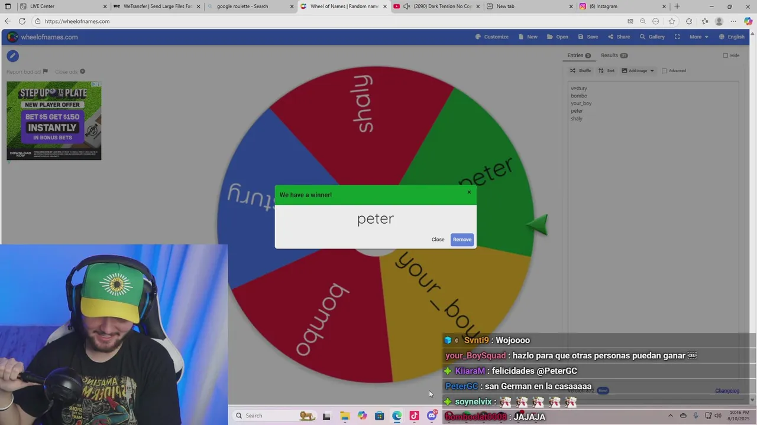Expand the Add image dropdown
This screenshot has width=757, height=425.
pyautogui.click(x=638, y=71)
